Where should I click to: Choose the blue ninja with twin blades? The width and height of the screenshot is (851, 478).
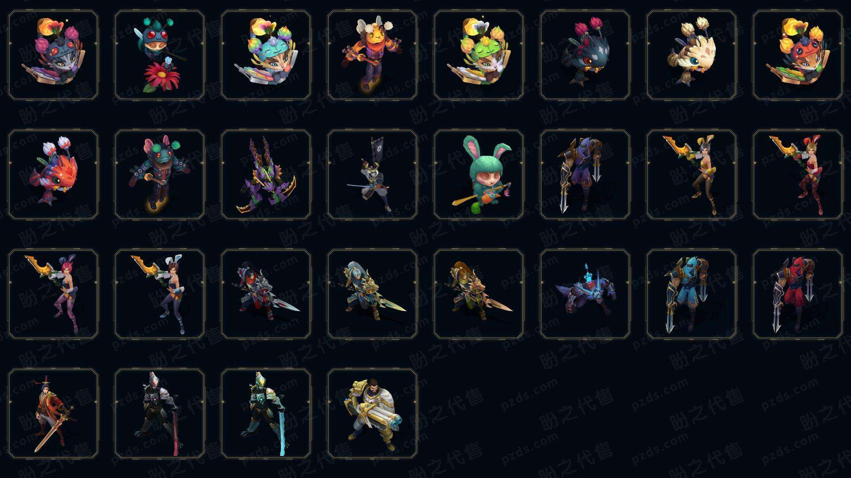691,294
